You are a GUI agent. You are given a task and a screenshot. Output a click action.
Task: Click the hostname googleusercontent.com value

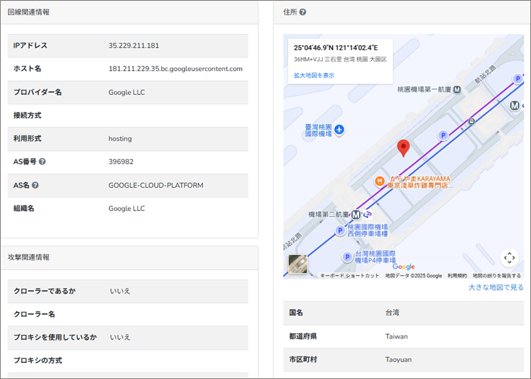pos(175,68)
